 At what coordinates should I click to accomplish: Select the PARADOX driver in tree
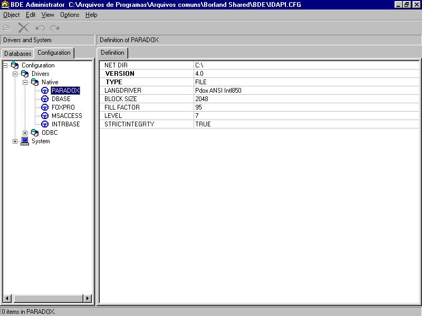65,91
